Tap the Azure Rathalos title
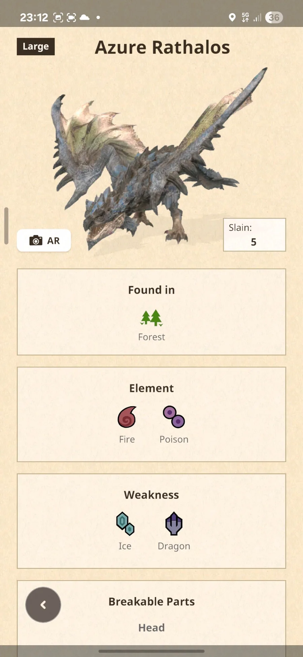 [162, 47]
